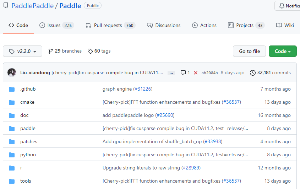The height and width of the screenshot is (189, 300).
Task: Switch to the Issues tab
Action: pos(56,25)
